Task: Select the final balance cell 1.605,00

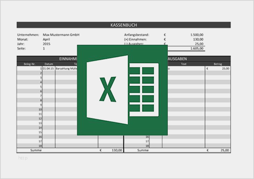Action: pyautogui.click(x=197, y=48)
